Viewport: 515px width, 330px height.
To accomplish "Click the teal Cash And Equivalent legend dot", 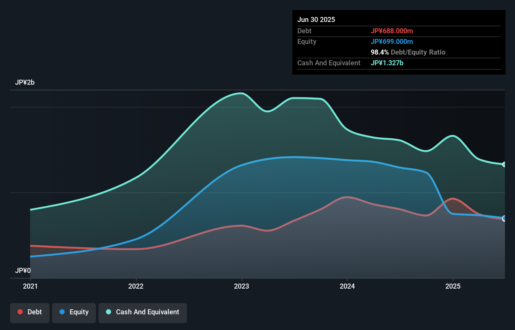I will click(x=108, y=312).
